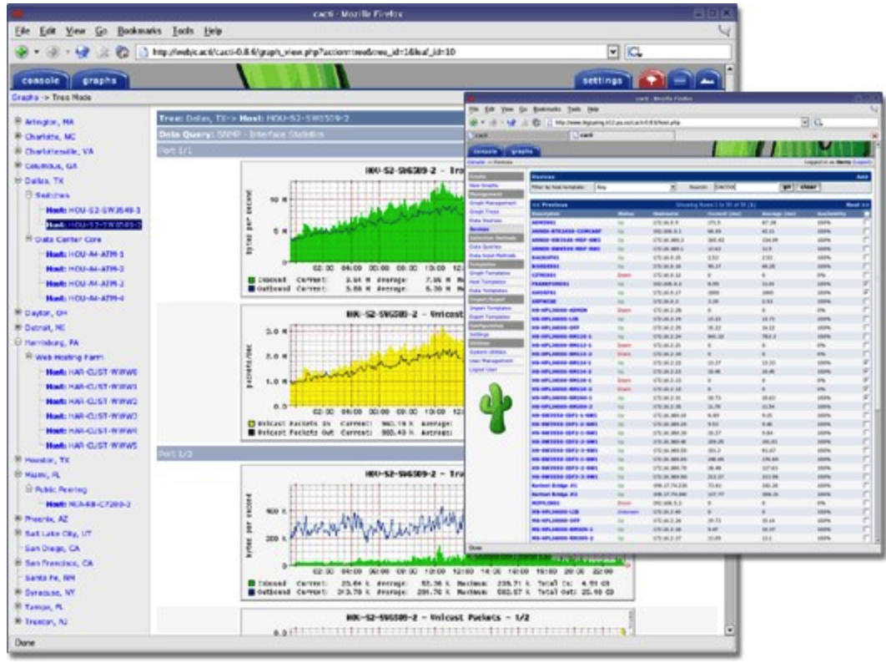Open the File menu in rear window
The height and width of the screenshot is (668, 886).
22,31
